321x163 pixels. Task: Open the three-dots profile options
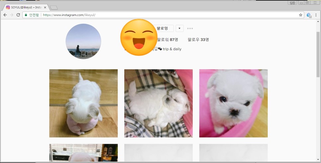pyautogui.click(x=190, y=28)
